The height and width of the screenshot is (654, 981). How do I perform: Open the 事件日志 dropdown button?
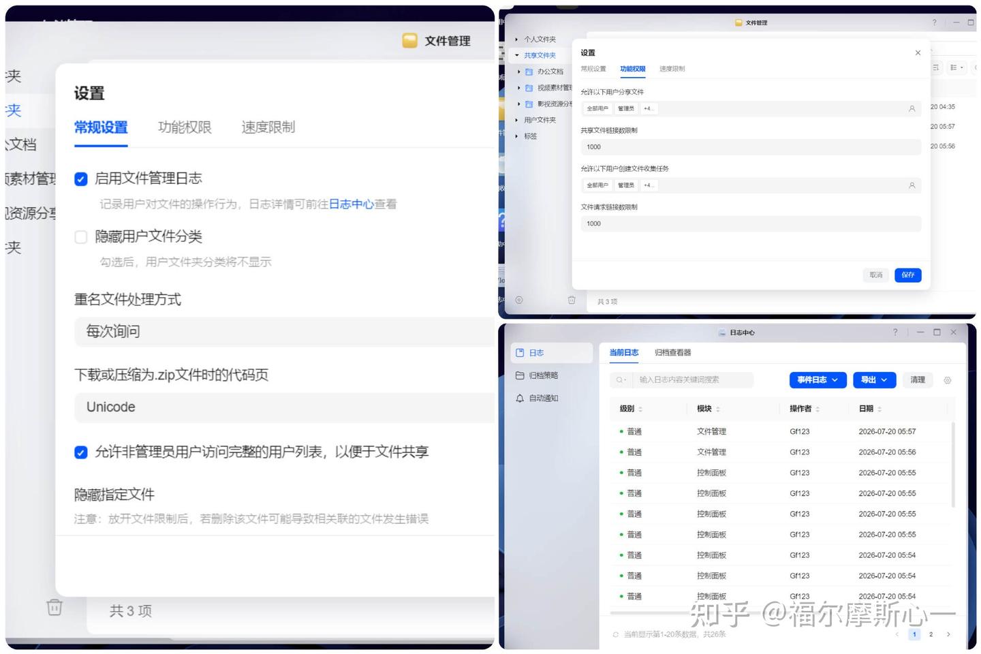818,380
